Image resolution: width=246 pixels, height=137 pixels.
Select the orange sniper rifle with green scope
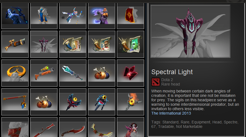44,73
